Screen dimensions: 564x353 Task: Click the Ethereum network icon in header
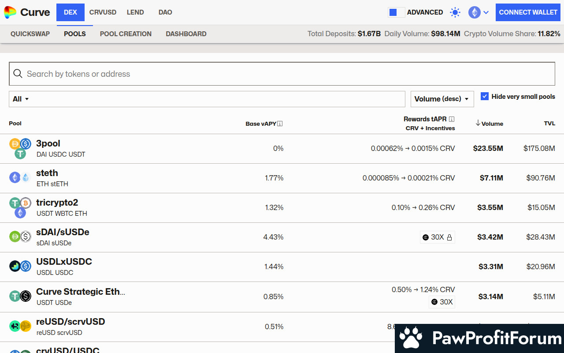coord(474,12)
